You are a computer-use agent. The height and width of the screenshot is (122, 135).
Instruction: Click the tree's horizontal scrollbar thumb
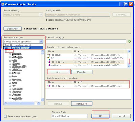tap(21, 103)
